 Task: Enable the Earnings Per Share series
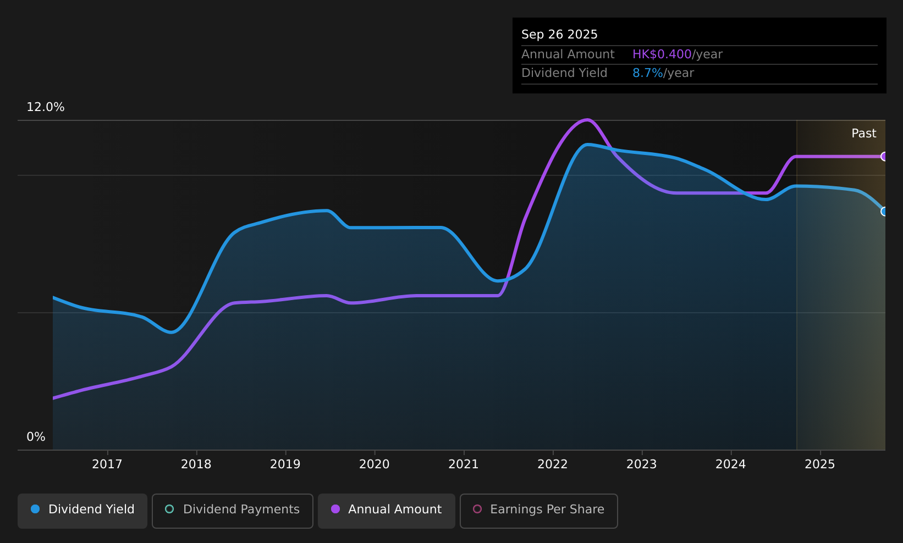[x=539, y=511]
